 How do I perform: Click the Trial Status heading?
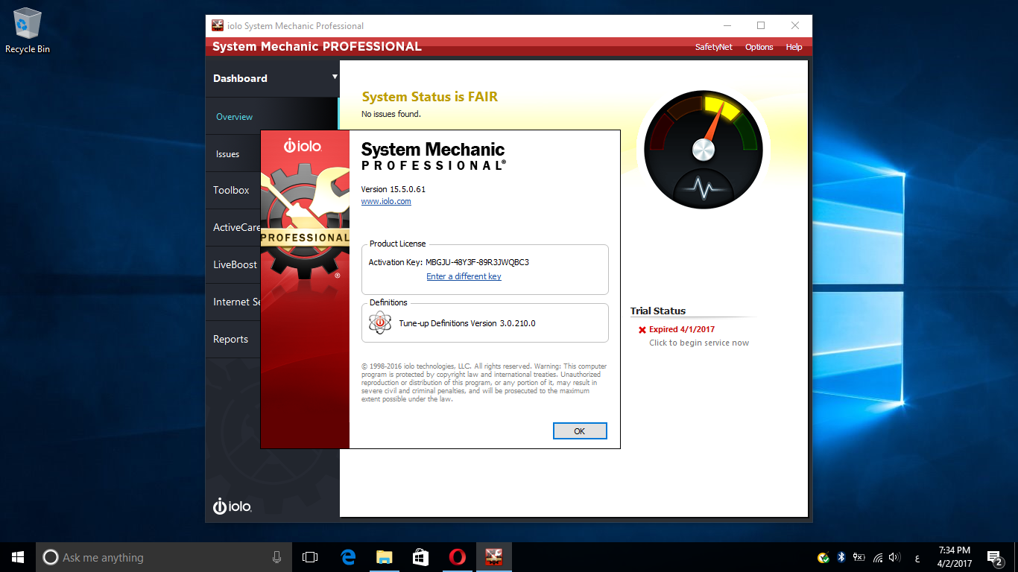coord(658,311)
